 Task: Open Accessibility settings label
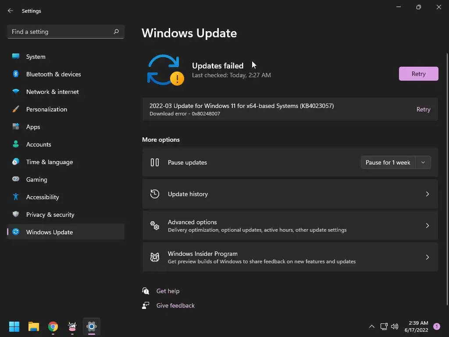click(x=43, y=197)
